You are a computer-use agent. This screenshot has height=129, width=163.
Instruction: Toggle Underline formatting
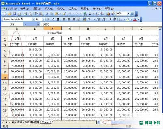coord(58,19)
